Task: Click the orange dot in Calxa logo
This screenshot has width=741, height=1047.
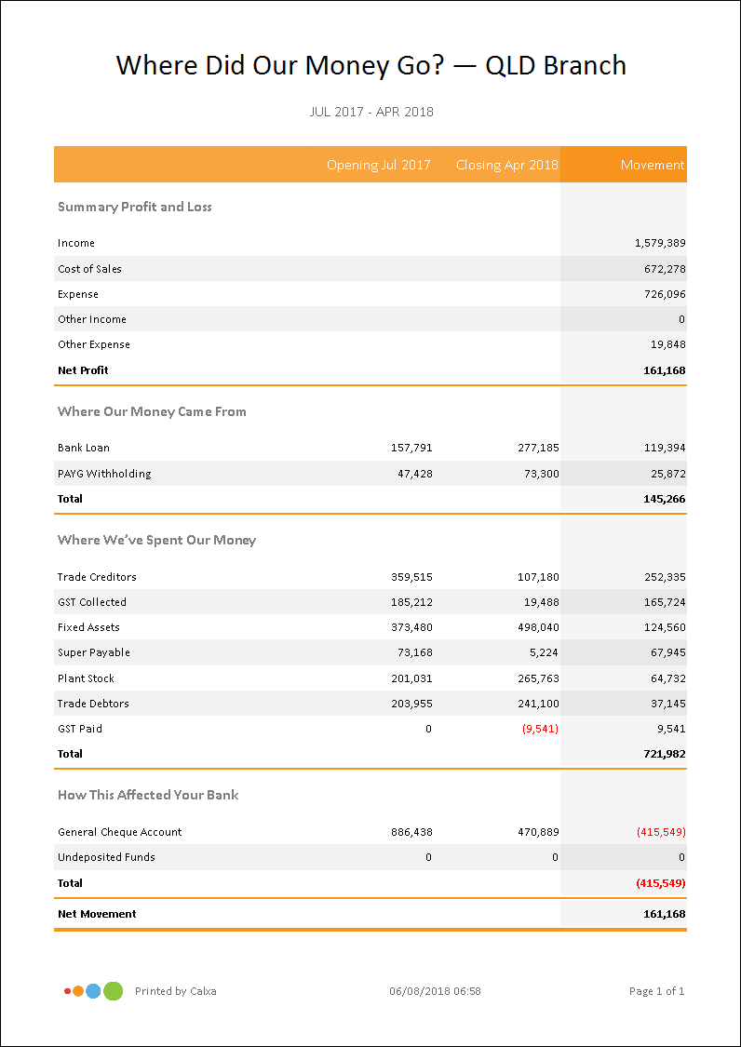Action: tap(78, 991)
